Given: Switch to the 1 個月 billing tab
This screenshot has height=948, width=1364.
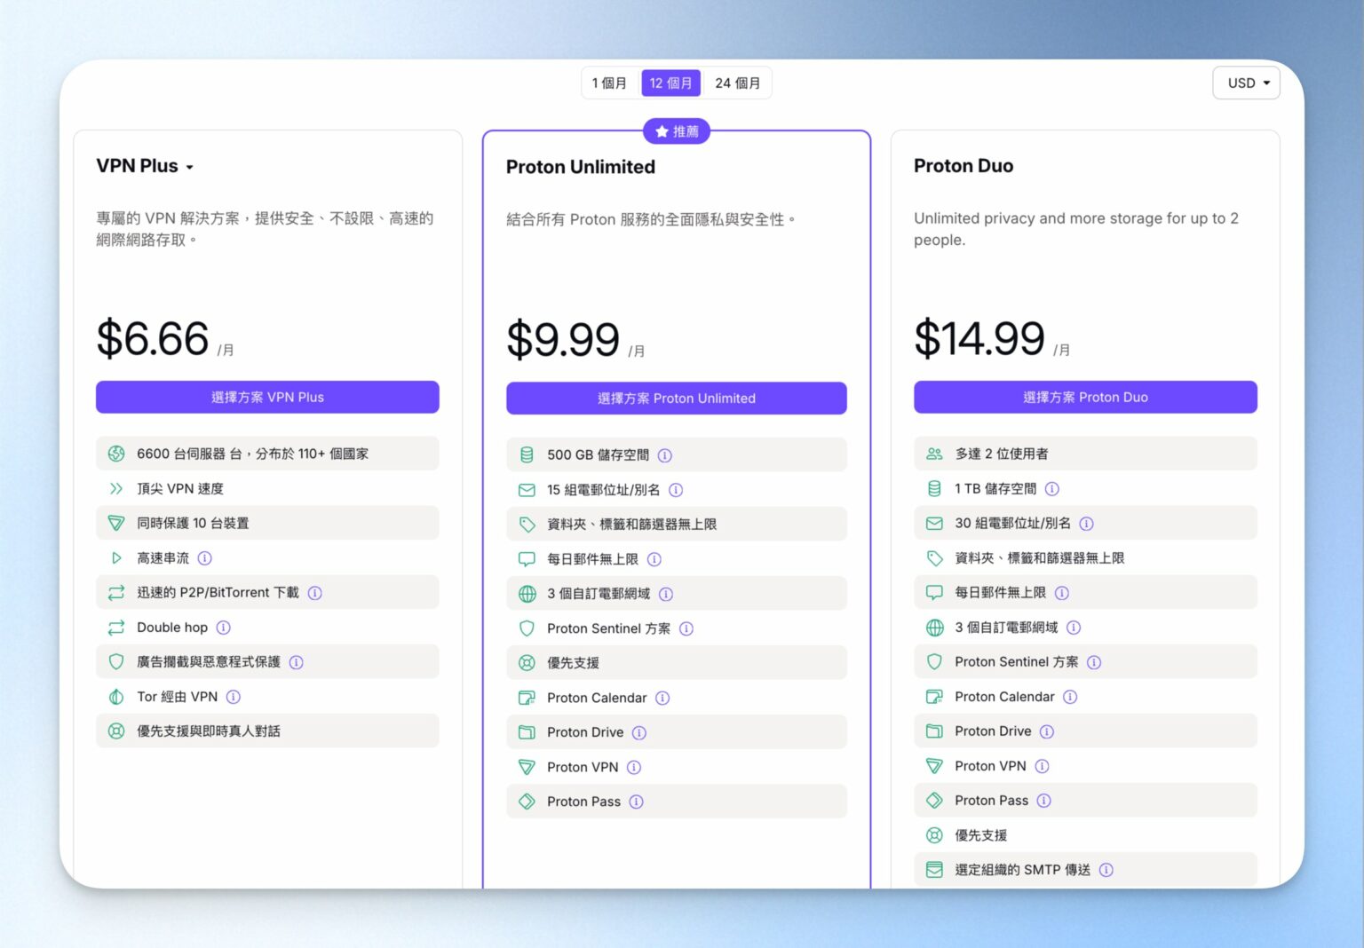Looking at the screenshot, I should (x=610, y=83).
